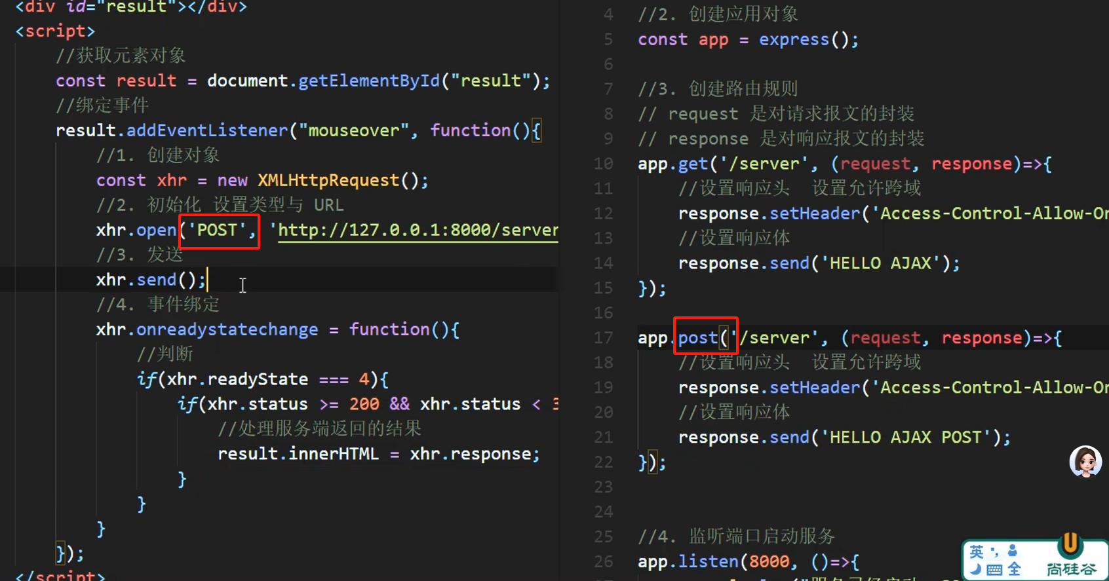Click post in app.post on line 17

697,338
